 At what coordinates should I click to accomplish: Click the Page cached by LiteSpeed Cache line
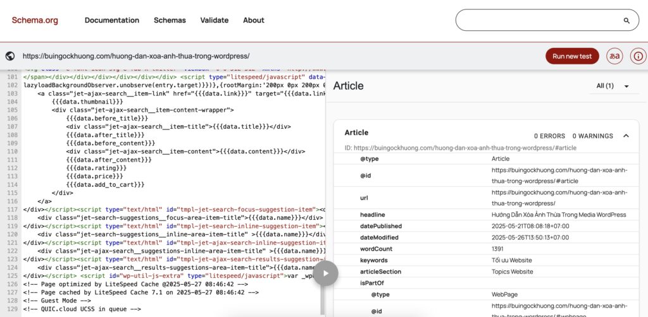click(x=141, y=292)
